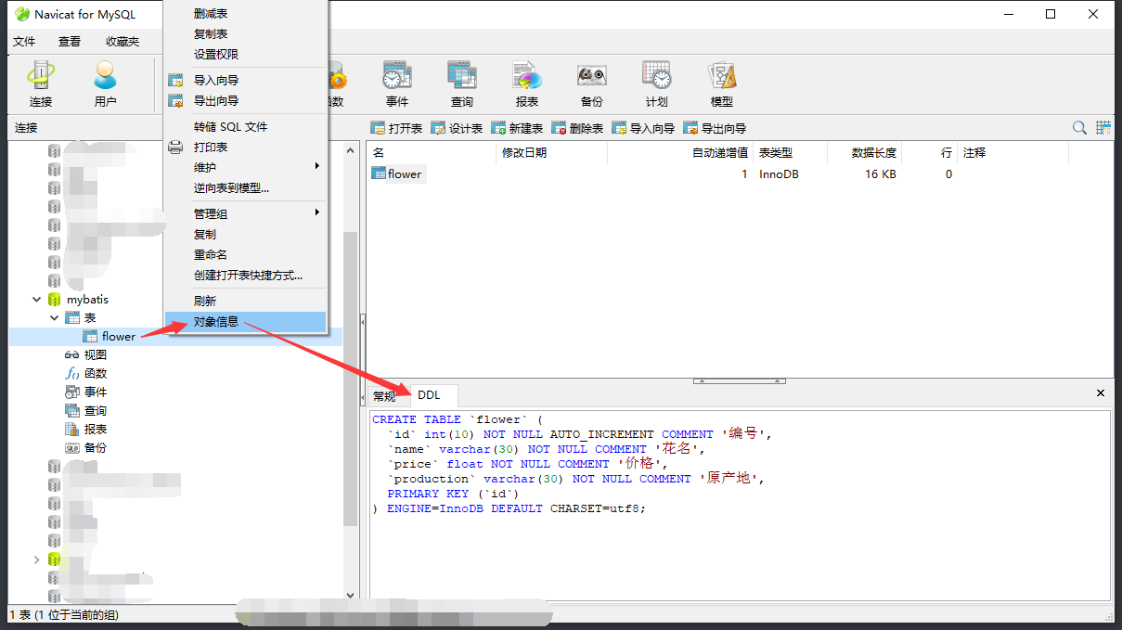Open the 收藏夹 menu
Image resolution: width=1122 pixels, height=630 pixels.
click(x=123, y=41)
